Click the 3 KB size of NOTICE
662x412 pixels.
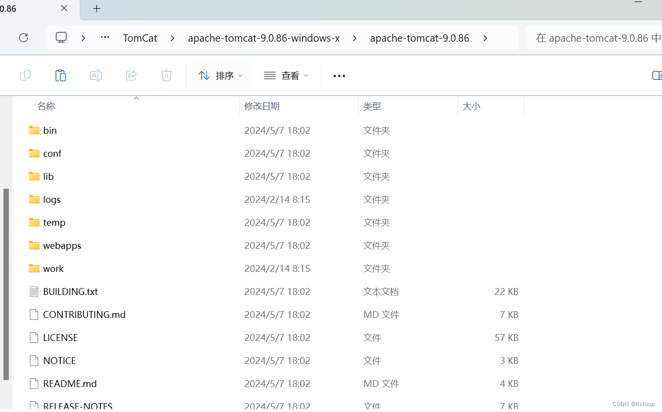point(509,361)
